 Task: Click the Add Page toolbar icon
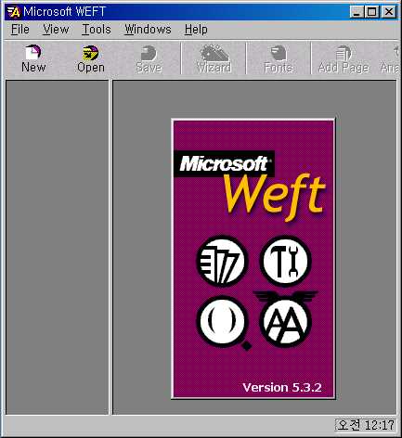[344, 58]
